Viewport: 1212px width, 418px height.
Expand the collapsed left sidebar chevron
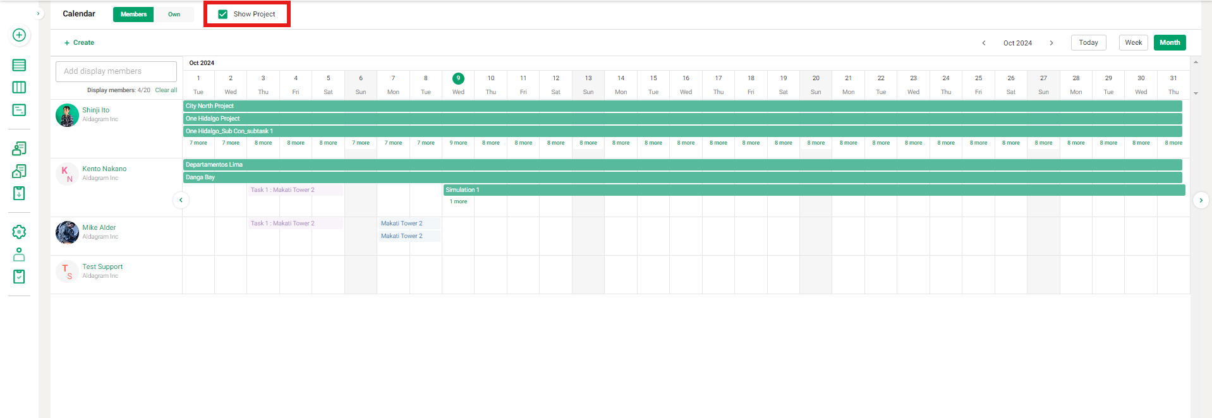pyautogui.click(x=38, y=13)
